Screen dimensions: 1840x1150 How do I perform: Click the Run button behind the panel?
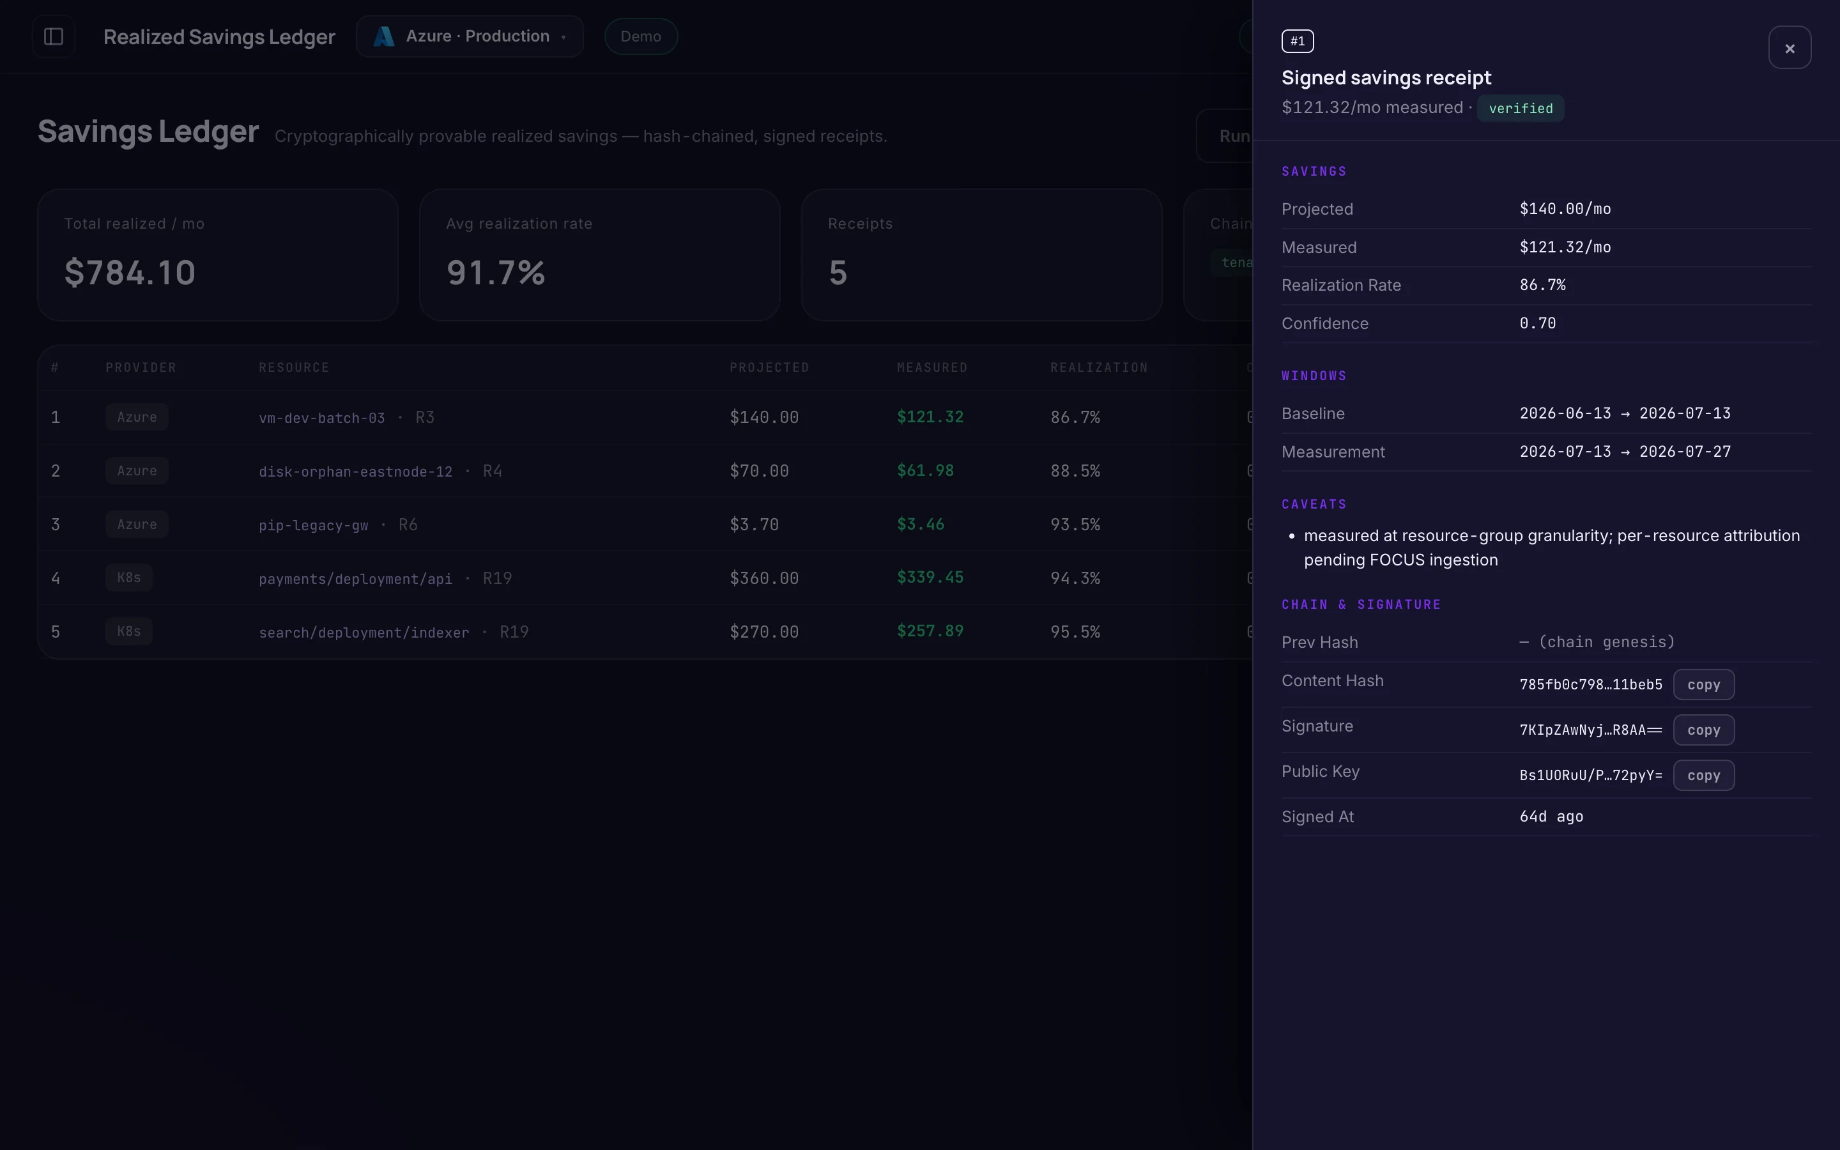pos(1225,136)
